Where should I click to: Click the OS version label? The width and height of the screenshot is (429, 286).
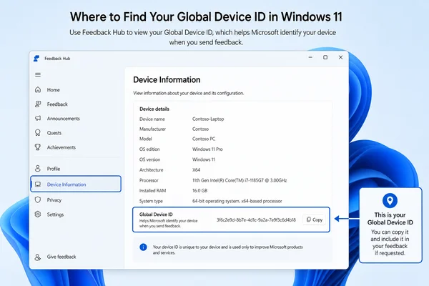[x=149, y=159]
